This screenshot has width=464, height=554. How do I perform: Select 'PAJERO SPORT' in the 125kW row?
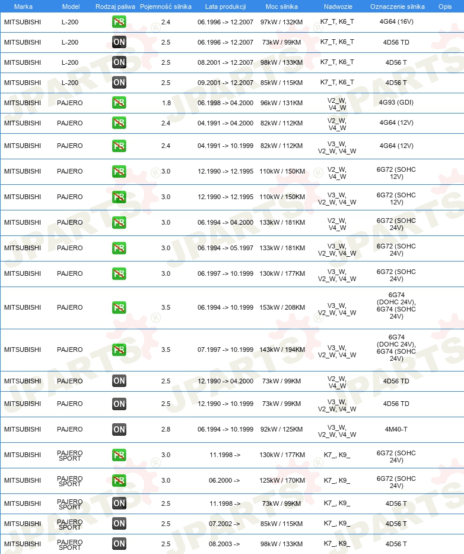click(70, 481)
